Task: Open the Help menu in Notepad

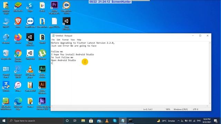Action: click(x=79, y=40)
